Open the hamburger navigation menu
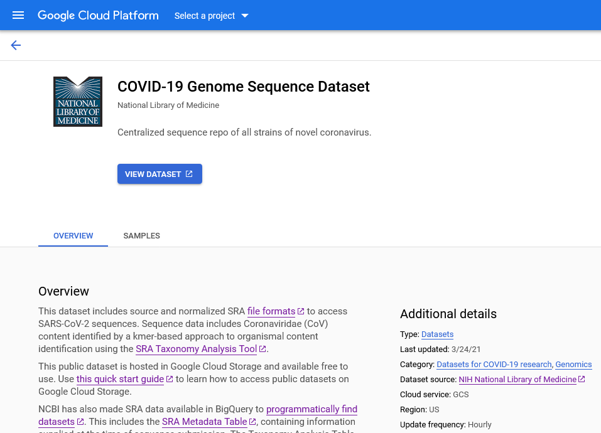 18,15
